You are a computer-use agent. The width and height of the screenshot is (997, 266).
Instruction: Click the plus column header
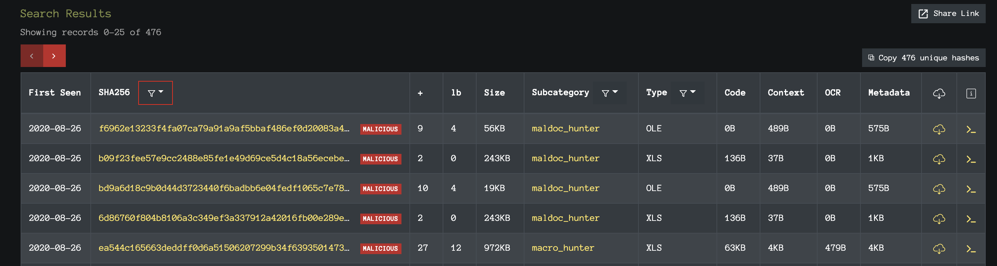pos(420,93)
